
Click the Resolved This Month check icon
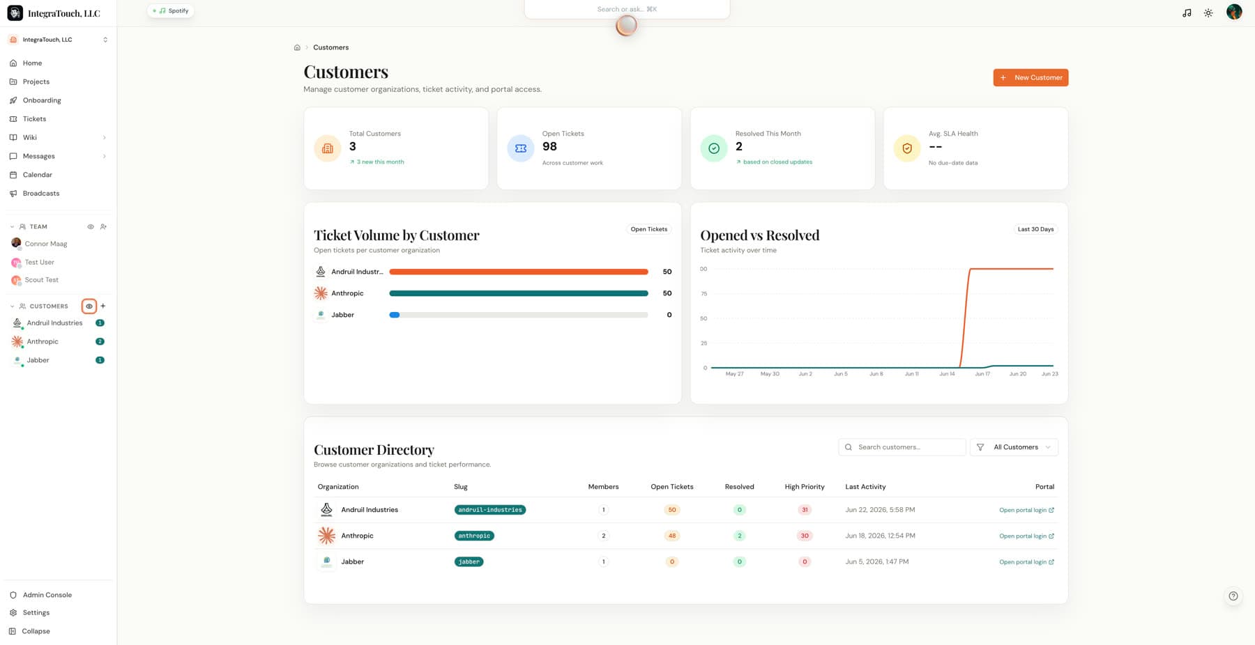click(x=714, y=148)
